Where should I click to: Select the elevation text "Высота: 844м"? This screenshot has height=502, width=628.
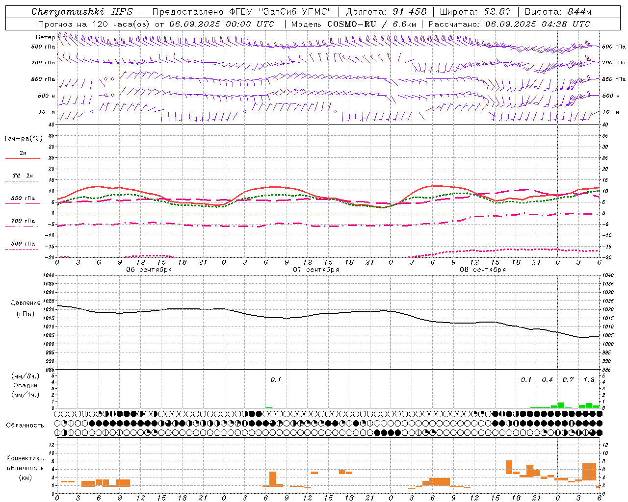coord(558,12)
